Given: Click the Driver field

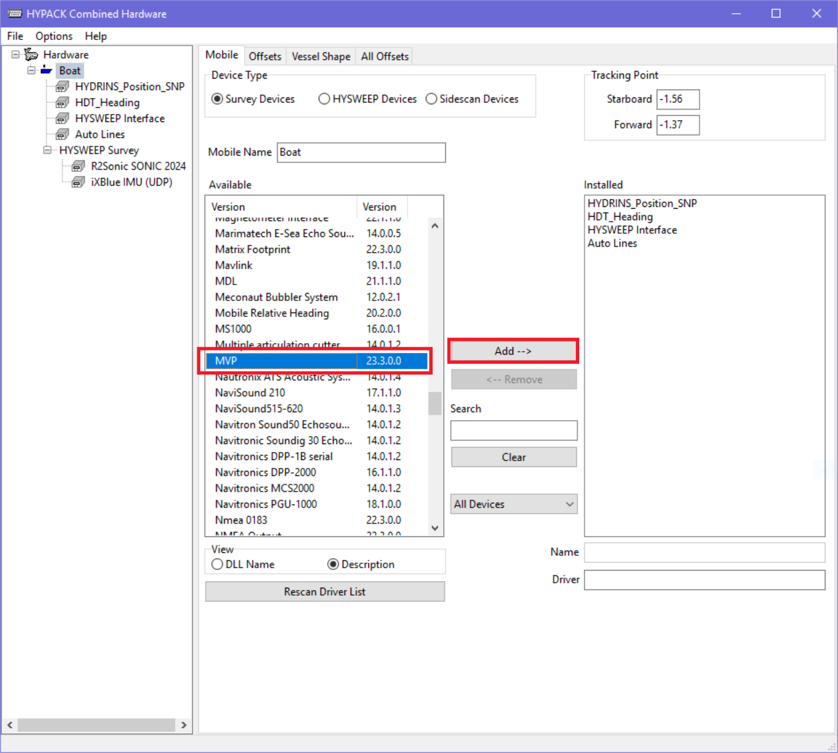Looking at the screenshot, I should 705,580.
